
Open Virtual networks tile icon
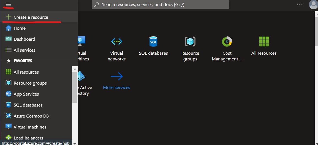coord(117,41)
